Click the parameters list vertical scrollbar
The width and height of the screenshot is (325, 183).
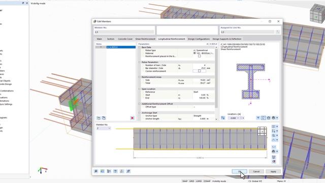coord(216,78)
